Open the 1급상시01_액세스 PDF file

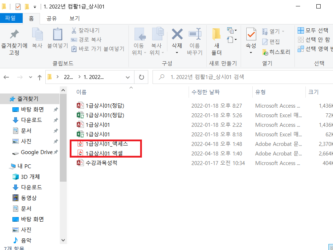107,144
